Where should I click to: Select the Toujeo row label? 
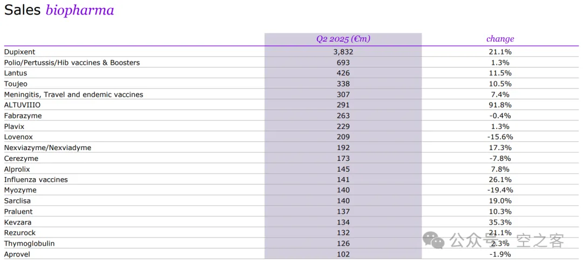pos(16,84)
